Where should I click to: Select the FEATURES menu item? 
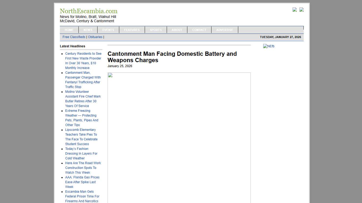click(x=132, y=30)
